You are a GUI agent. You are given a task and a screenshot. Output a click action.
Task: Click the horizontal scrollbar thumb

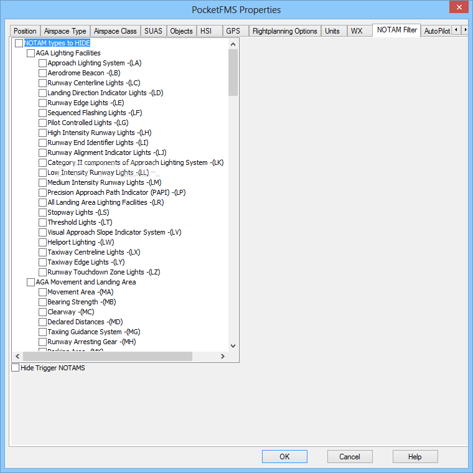pyautogui.click(x=108, y=356)
